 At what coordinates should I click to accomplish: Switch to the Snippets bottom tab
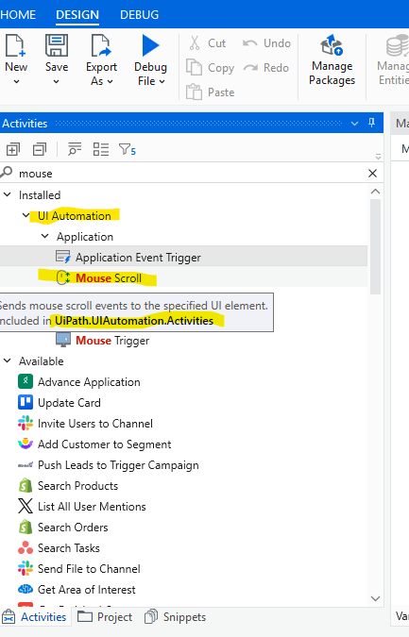(x=175, y=616)
